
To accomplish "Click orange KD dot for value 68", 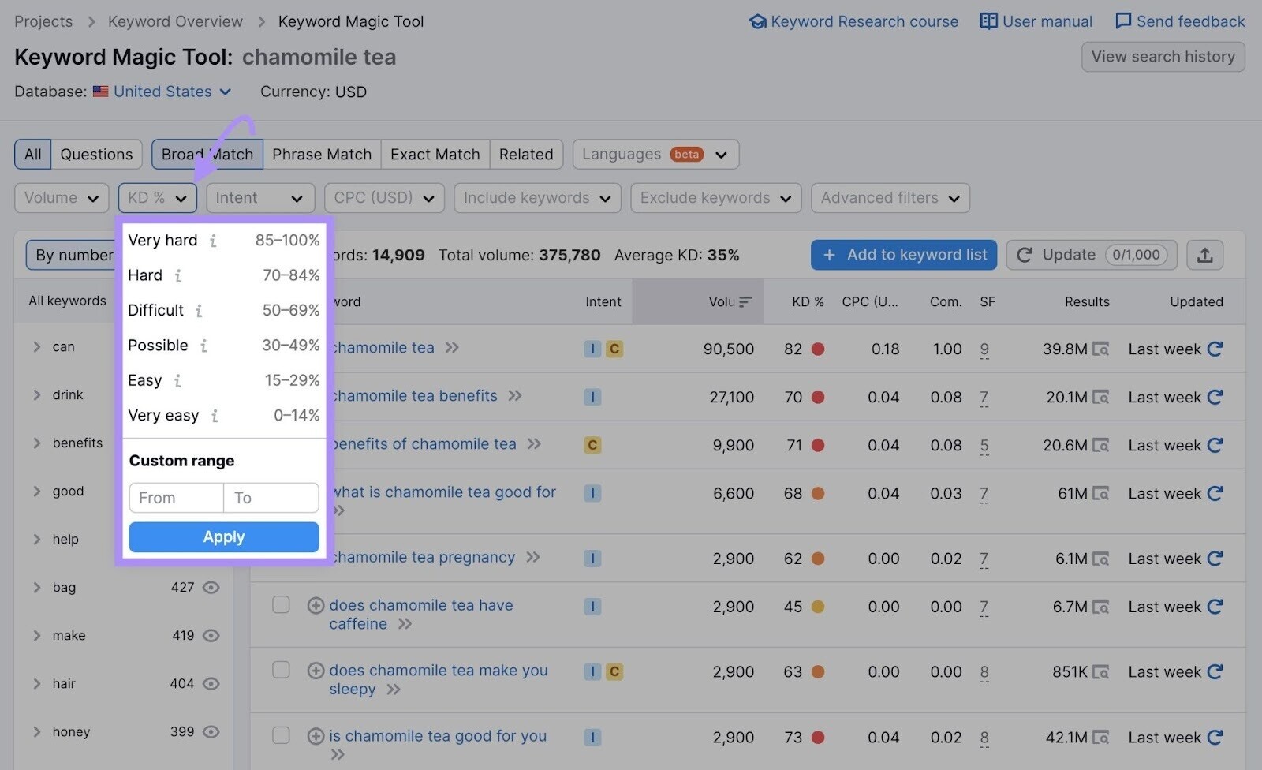I will [x=818, y=494].
